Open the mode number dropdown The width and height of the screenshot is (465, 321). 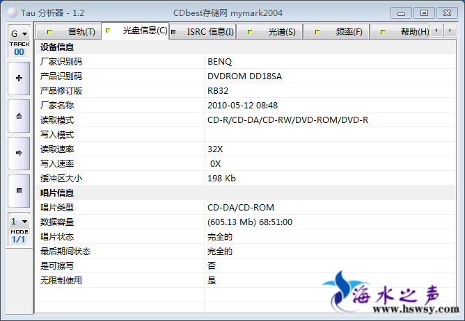pos(19,221)
